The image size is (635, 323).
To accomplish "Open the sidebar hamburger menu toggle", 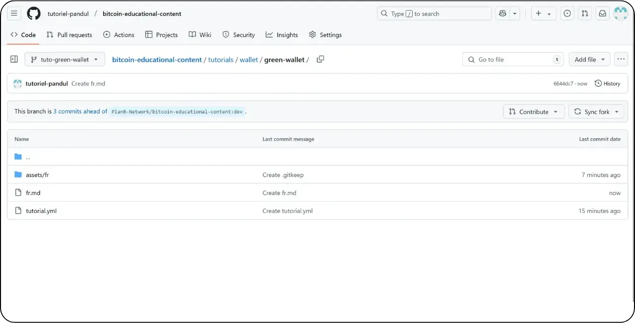I will pyautogui.click(x=14, y=13).
